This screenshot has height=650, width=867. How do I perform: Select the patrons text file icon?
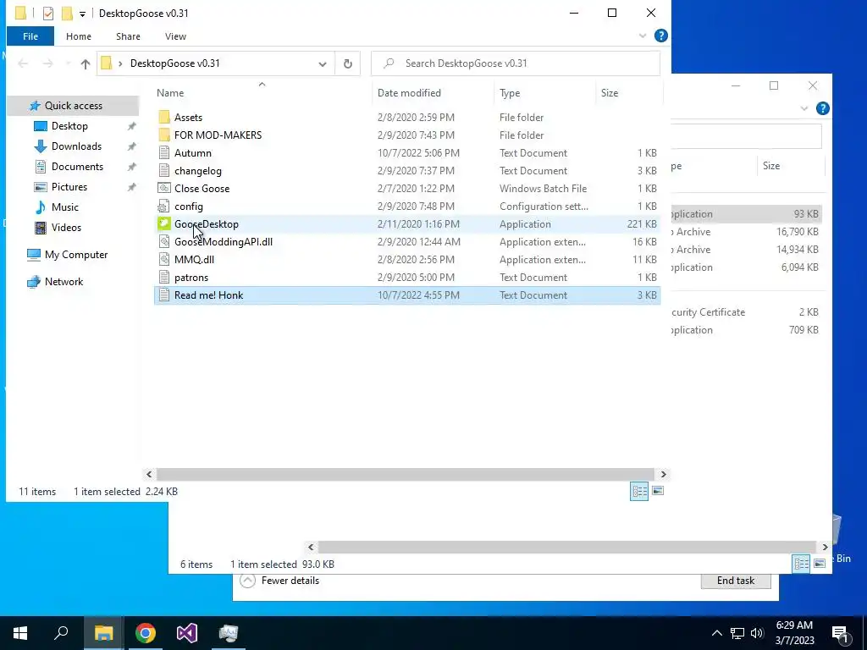[x=163, y=278]
